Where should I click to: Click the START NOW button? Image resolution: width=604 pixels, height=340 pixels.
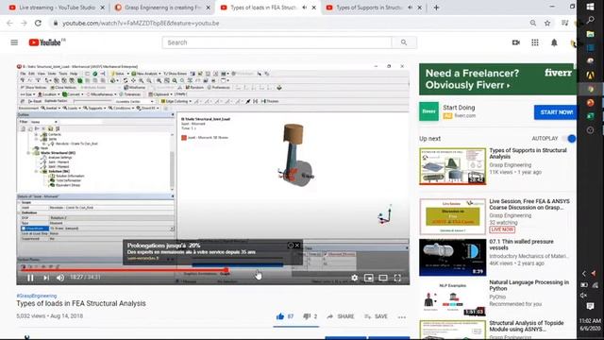pos(556,112)
